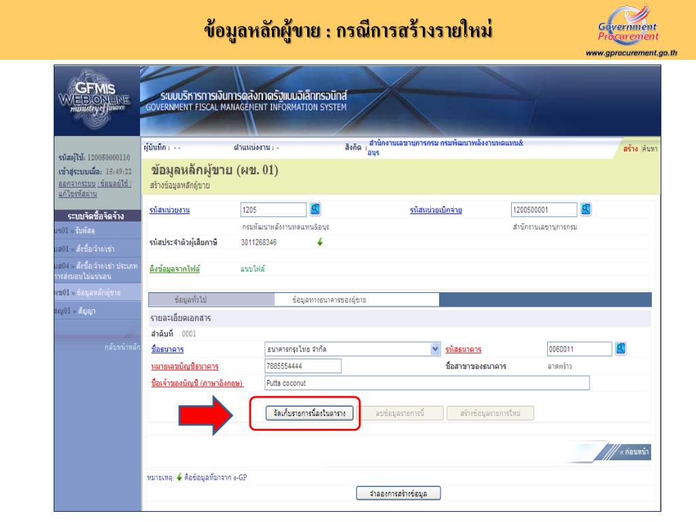
Task: Click ชื่อธนาคาร label link
Action: point(167,349)
